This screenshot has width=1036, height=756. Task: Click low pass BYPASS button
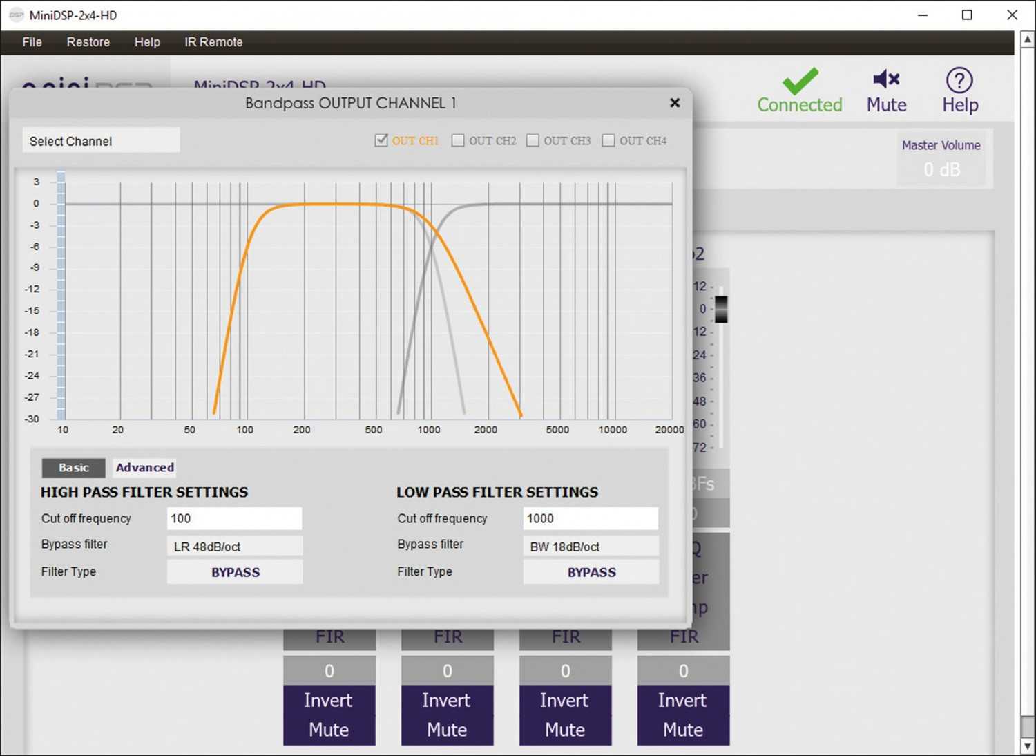pyautogui.click(x=591, y=572)
